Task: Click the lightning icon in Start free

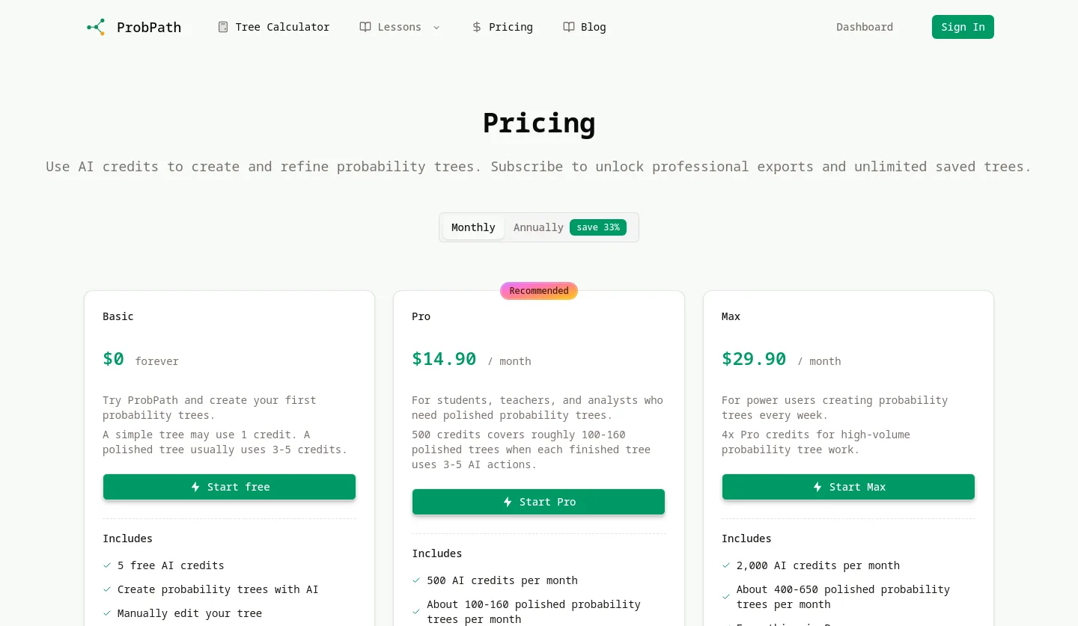Action: [x=195, y=487]
